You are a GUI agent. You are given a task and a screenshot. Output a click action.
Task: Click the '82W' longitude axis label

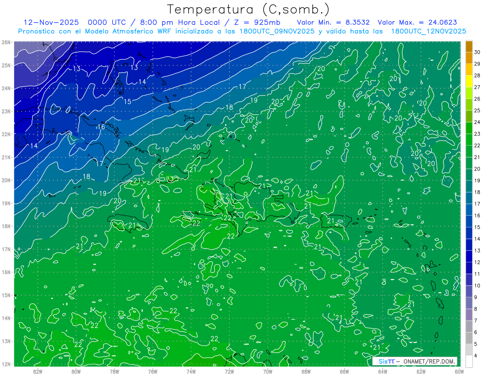point(37,371)
